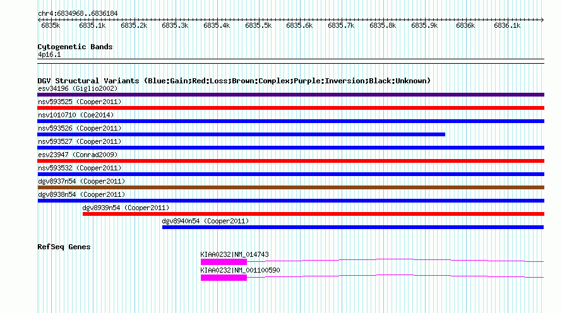Click the dgv8940n54 (Cooper2011) label
The height and width of the screenshot is (313, 562).
(205, 221)
